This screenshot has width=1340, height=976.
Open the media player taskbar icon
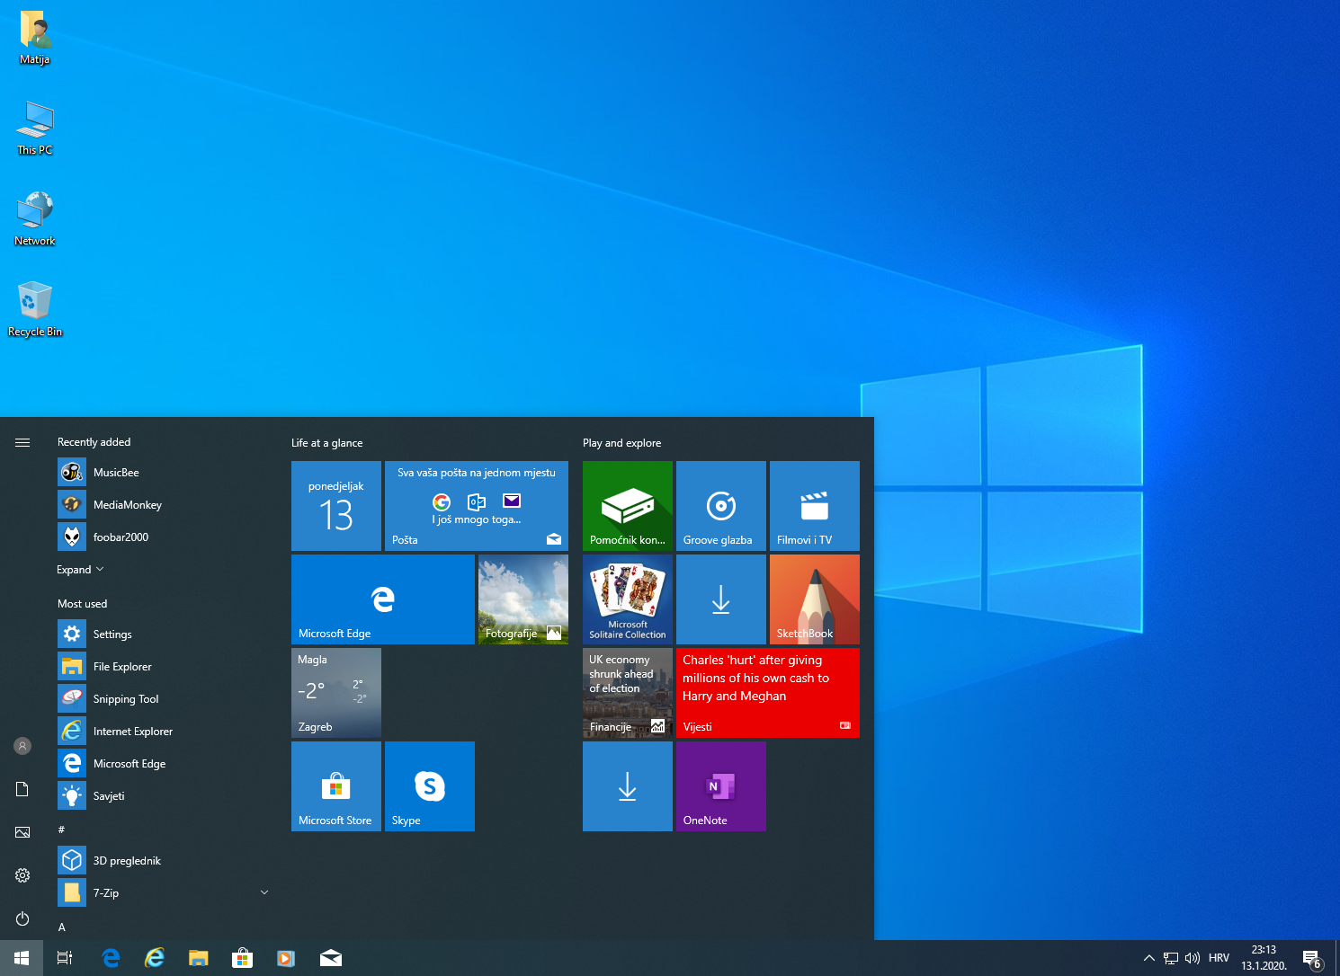[285, 958]
